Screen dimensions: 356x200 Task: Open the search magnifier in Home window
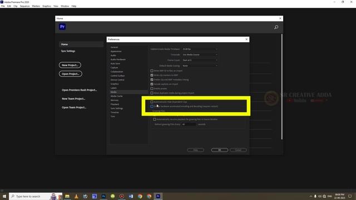click(276, 27)
